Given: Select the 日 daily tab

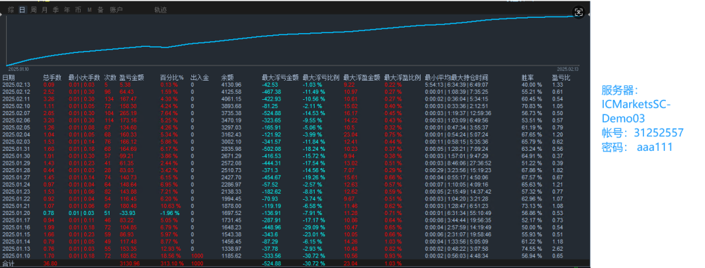Looking at the screenshot, I should (x=22, y=10).
